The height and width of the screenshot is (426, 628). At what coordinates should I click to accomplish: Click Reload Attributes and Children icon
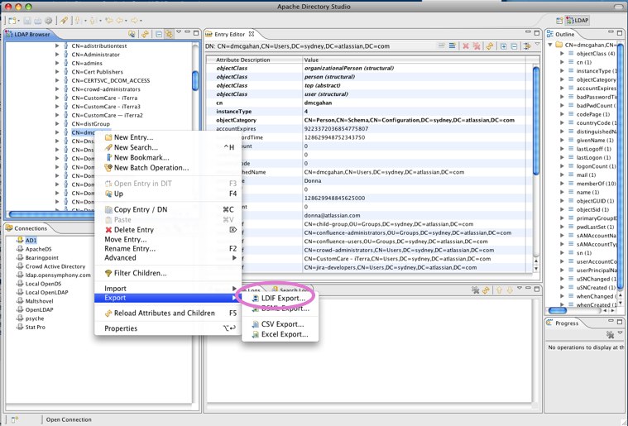coord(108,314)
